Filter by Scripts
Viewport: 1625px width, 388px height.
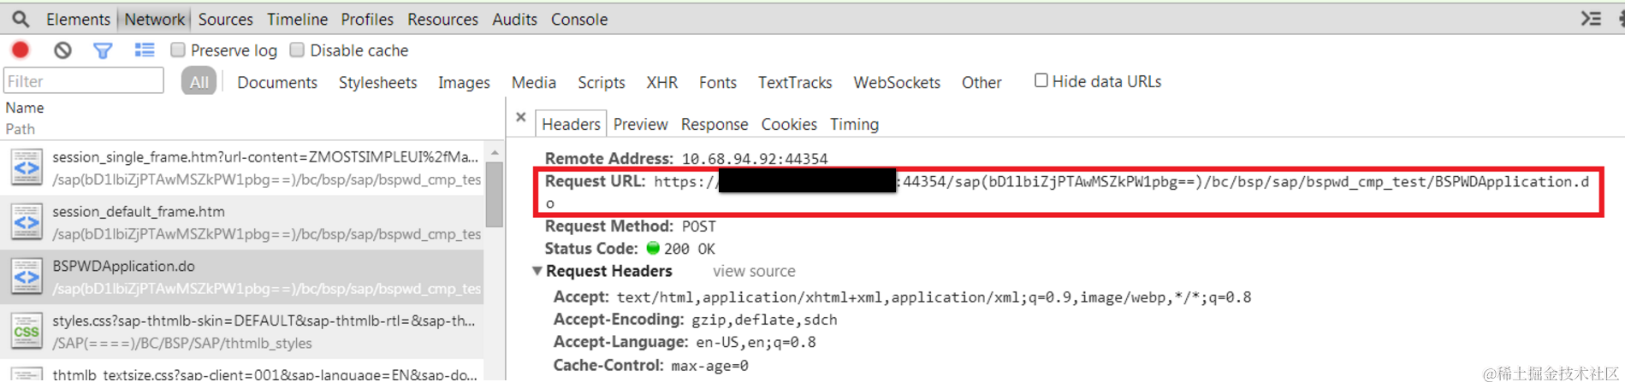coord(601,82)
